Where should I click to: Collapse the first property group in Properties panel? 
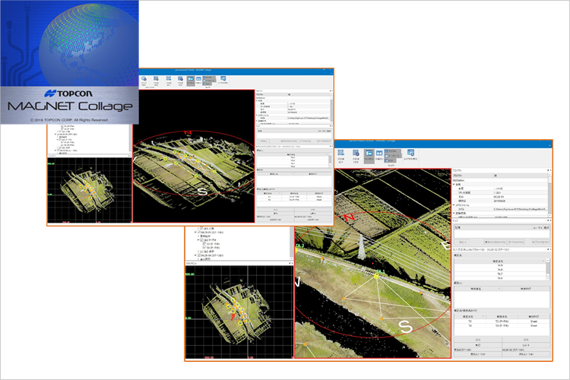click(454, 185)
